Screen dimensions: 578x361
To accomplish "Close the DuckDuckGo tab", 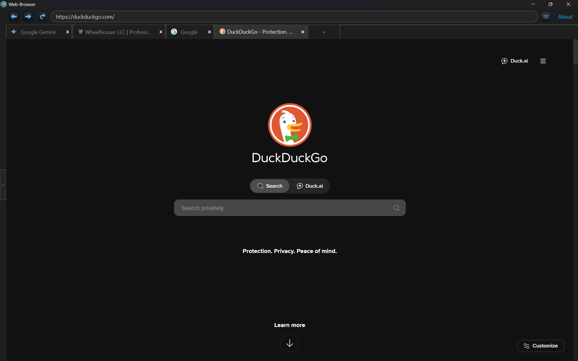I will click(x=303, y=32).
